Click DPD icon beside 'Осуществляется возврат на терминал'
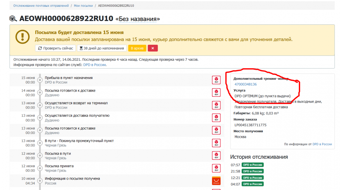 216,105
